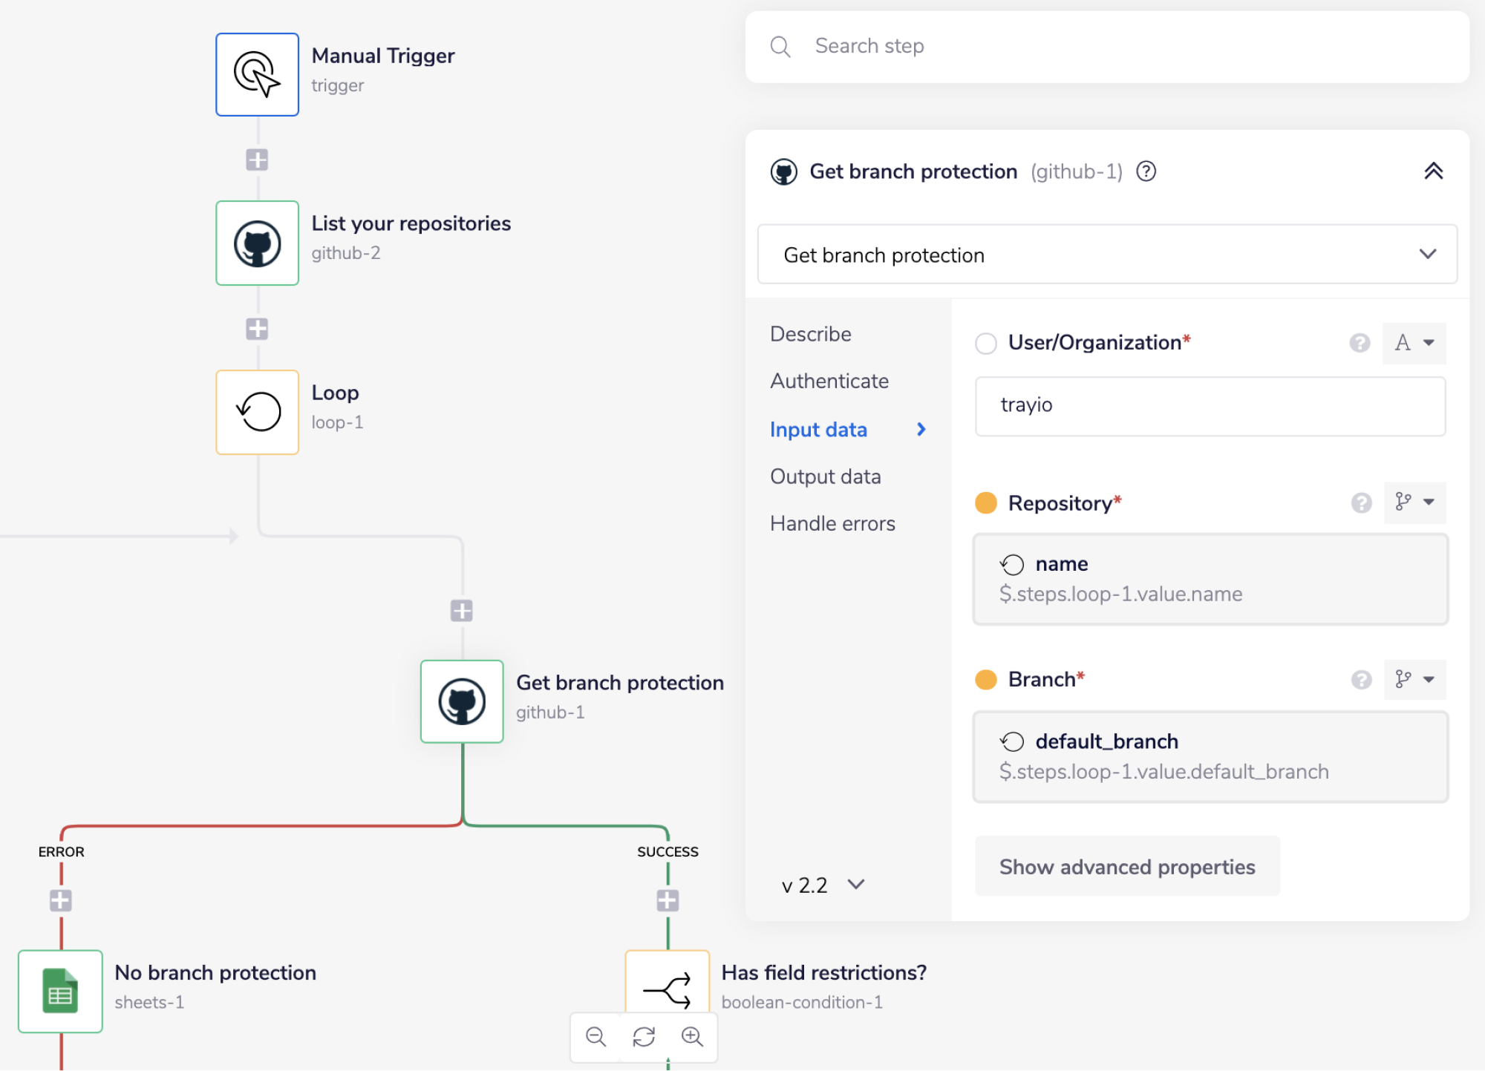Image resolution: width=1485 pixels, height=1071 pixels.
Task: Open the Get branch protection operation dropdown
Action: tap(1106, 255)
